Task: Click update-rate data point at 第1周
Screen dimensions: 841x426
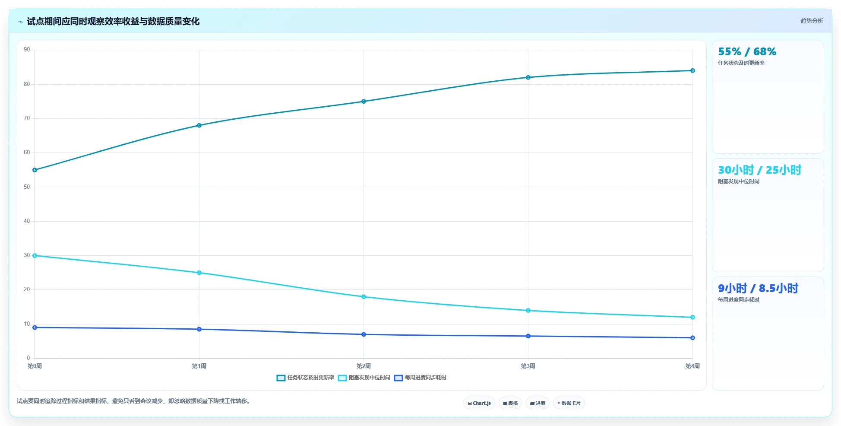Action: (199, 126)
